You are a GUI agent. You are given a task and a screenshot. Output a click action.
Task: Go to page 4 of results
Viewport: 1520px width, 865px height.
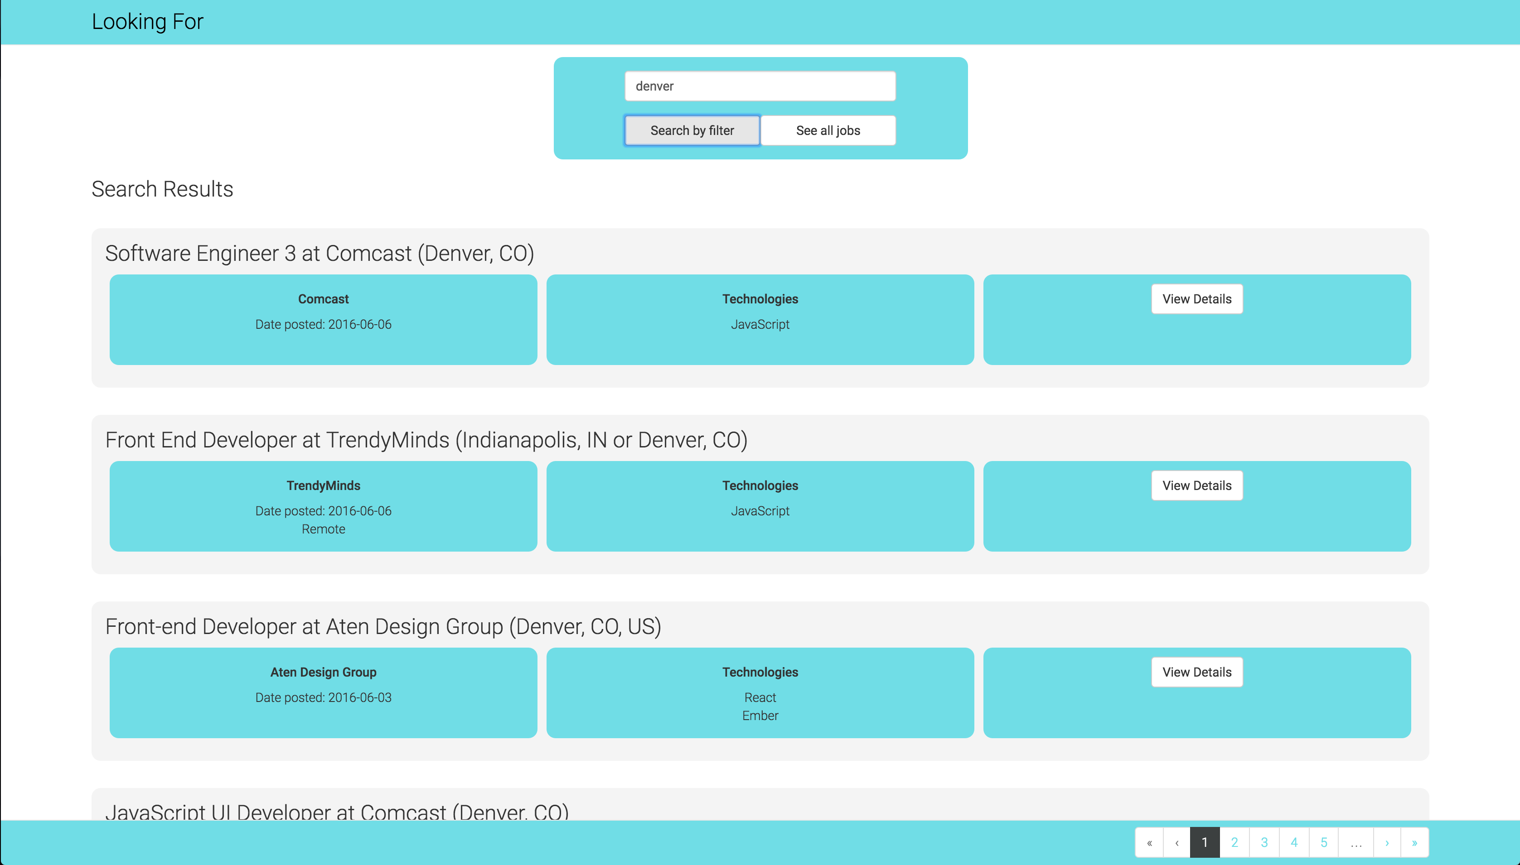(x=1293, y=842)
